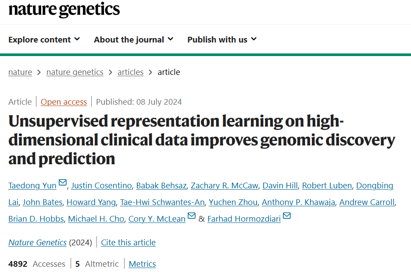The height and width of the screenshot is (272, 411).
Task: Click the Open access link
Action: [64, 102]
